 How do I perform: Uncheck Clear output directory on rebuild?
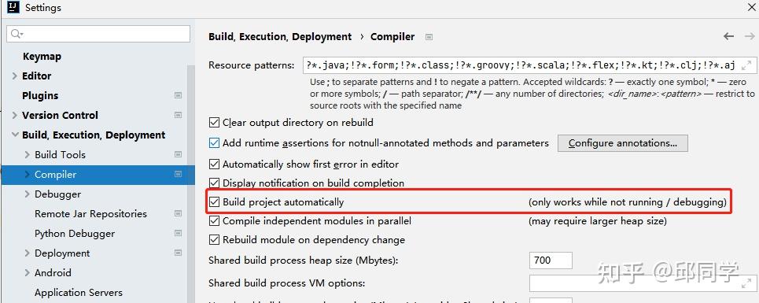214,123
